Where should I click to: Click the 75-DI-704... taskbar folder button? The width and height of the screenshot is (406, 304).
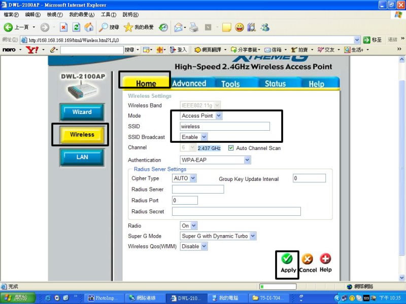click(268, 298)
